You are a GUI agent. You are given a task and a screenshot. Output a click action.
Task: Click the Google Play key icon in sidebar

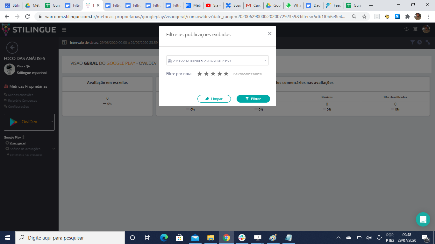[x=23, y=137]
